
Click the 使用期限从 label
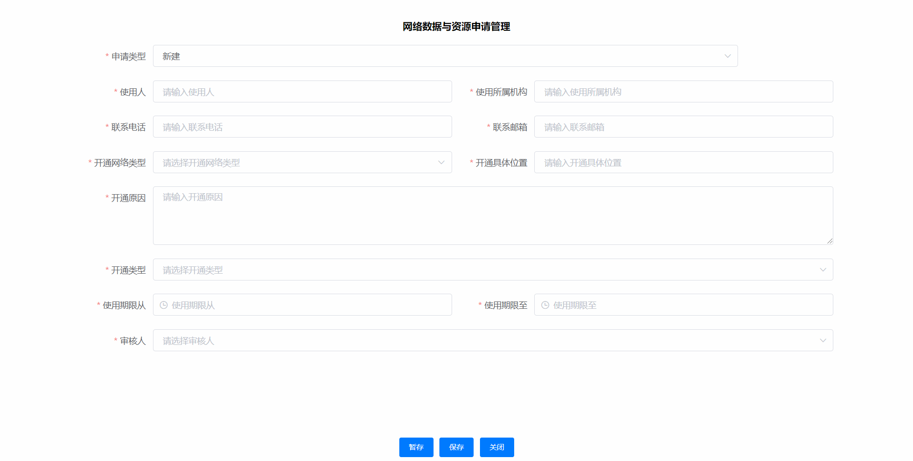pyautogui.click(x=124, y=305)
